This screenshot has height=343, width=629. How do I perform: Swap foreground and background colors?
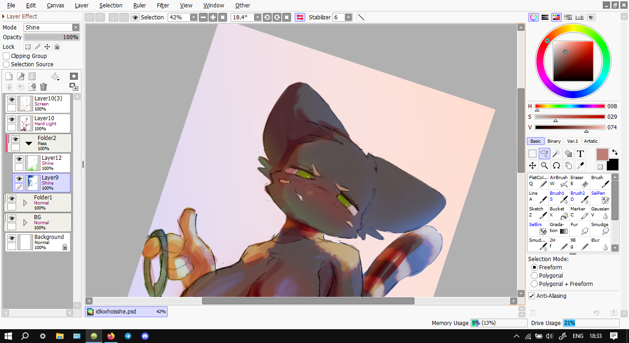point(614,152)
